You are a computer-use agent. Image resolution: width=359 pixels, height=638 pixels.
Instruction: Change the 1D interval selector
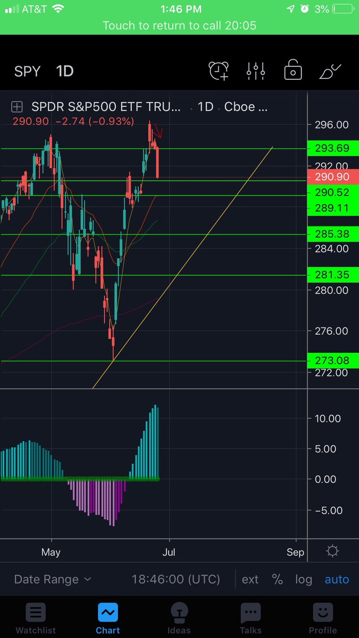[x=65, y=71]
